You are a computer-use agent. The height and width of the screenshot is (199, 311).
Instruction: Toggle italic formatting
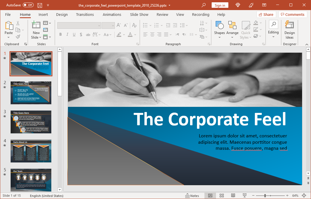tap(67, 34)
